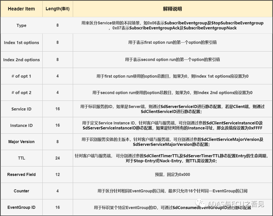Select the Index 2nd options cell
The height and width of the screenshot is (216, 273).
click(21, 60)
